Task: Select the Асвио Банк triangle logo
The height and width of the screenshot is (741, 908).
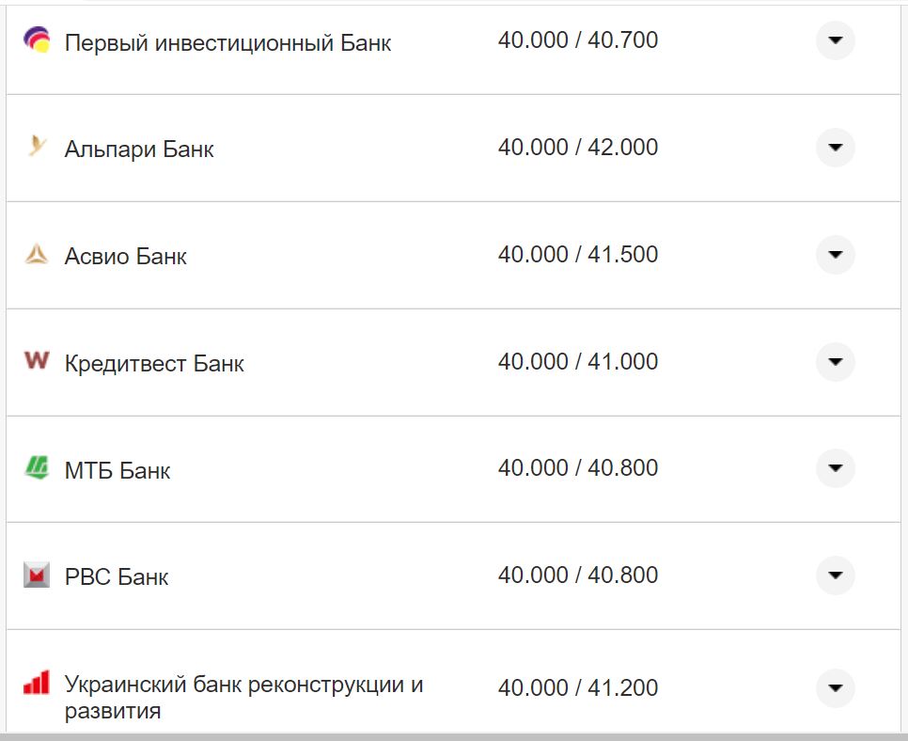Action: click(36, 254)
